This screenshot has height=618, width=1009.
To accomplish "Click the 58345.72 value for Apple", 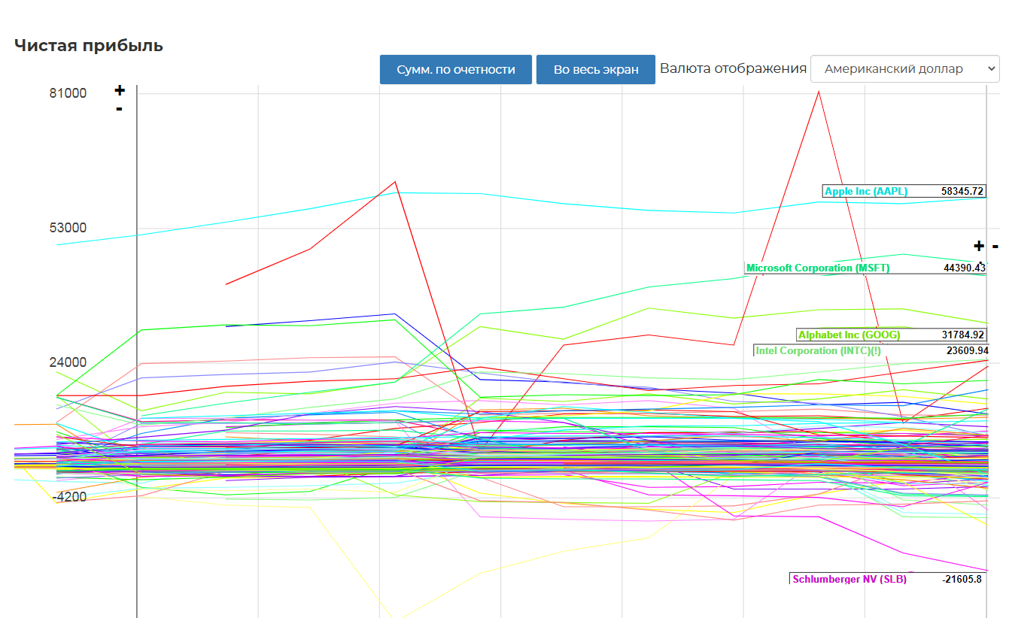I will click(962, 191).
